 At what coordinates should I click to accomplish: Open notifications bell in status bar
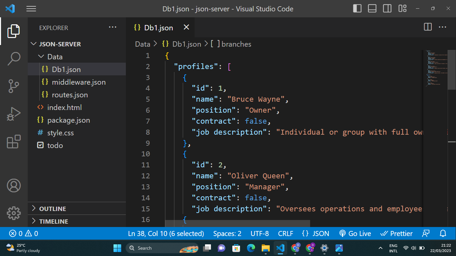443,233
